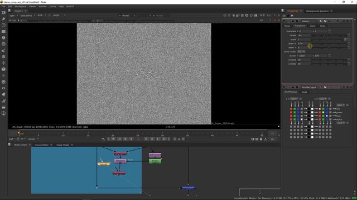Open the 3D nodes toolbar menu
This screenshot has width=357, height=200.
pyautogui.click(x=3, y=69)
